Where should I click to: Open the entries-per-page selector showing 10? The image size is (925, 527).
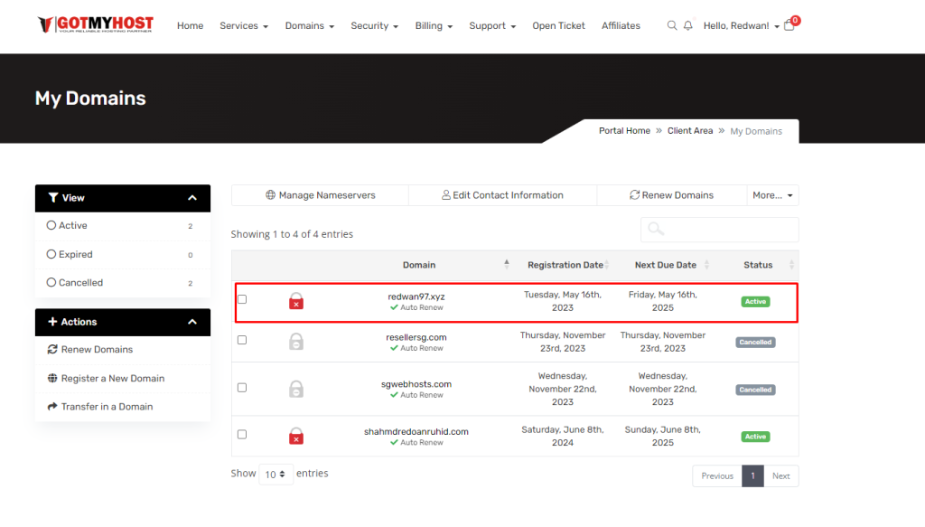pyautogui.click(x=276, y=475)
